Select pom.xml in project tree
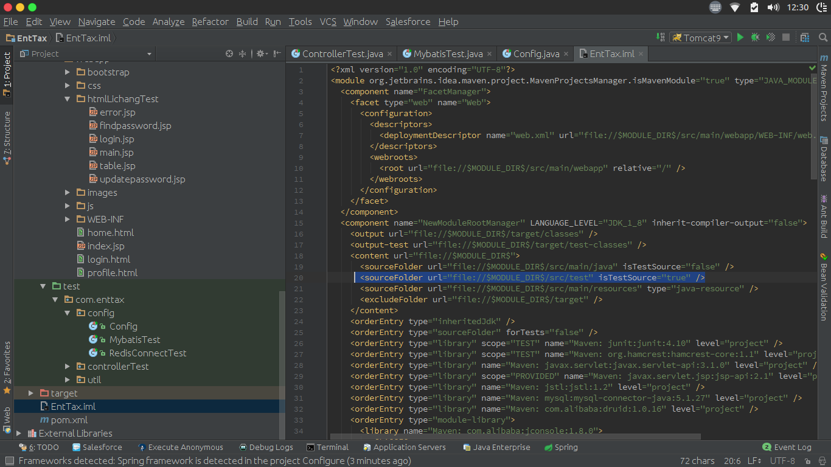 pos(69,420)
